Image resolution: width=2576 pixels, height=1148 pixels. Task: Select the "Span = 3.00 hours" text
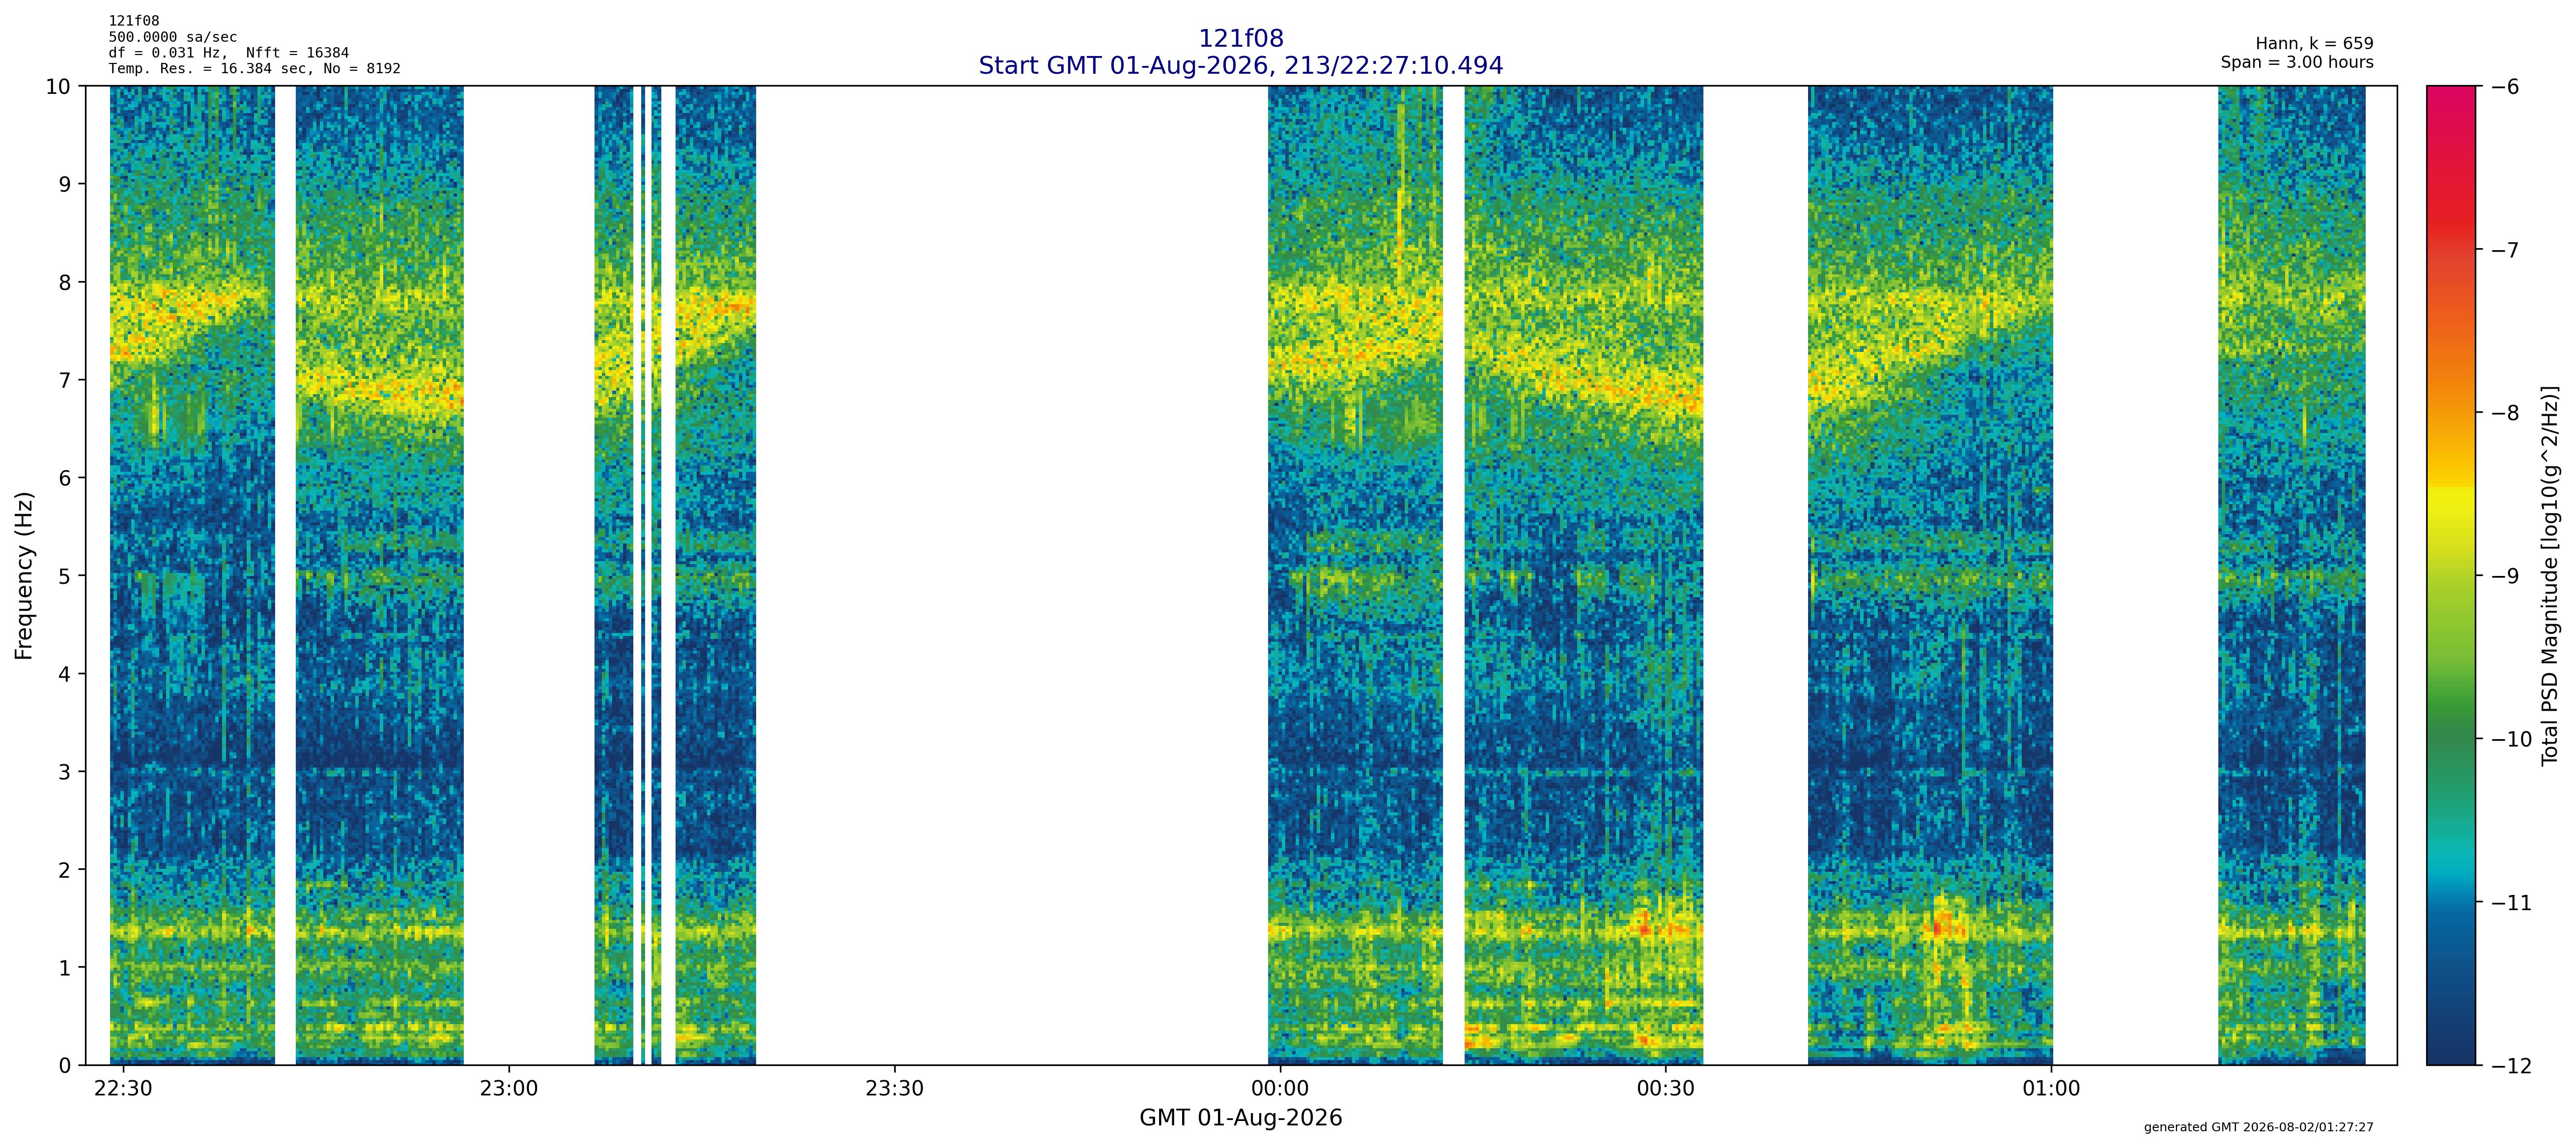2297,62
